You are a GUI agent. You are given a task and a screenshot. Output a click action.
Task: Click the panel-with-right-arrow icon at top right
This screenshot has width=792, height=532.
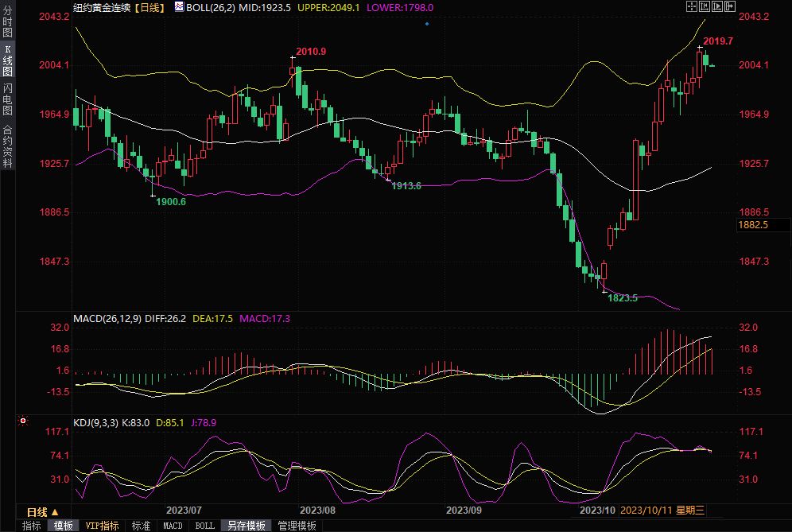[730, 6]
